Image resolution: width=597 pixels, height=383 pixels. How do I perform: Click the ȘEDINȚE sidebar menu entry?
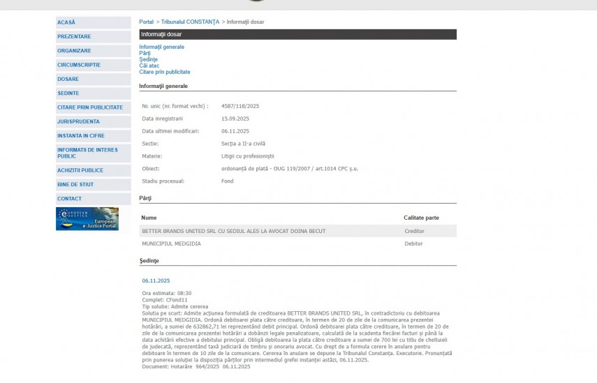point(68,93)
